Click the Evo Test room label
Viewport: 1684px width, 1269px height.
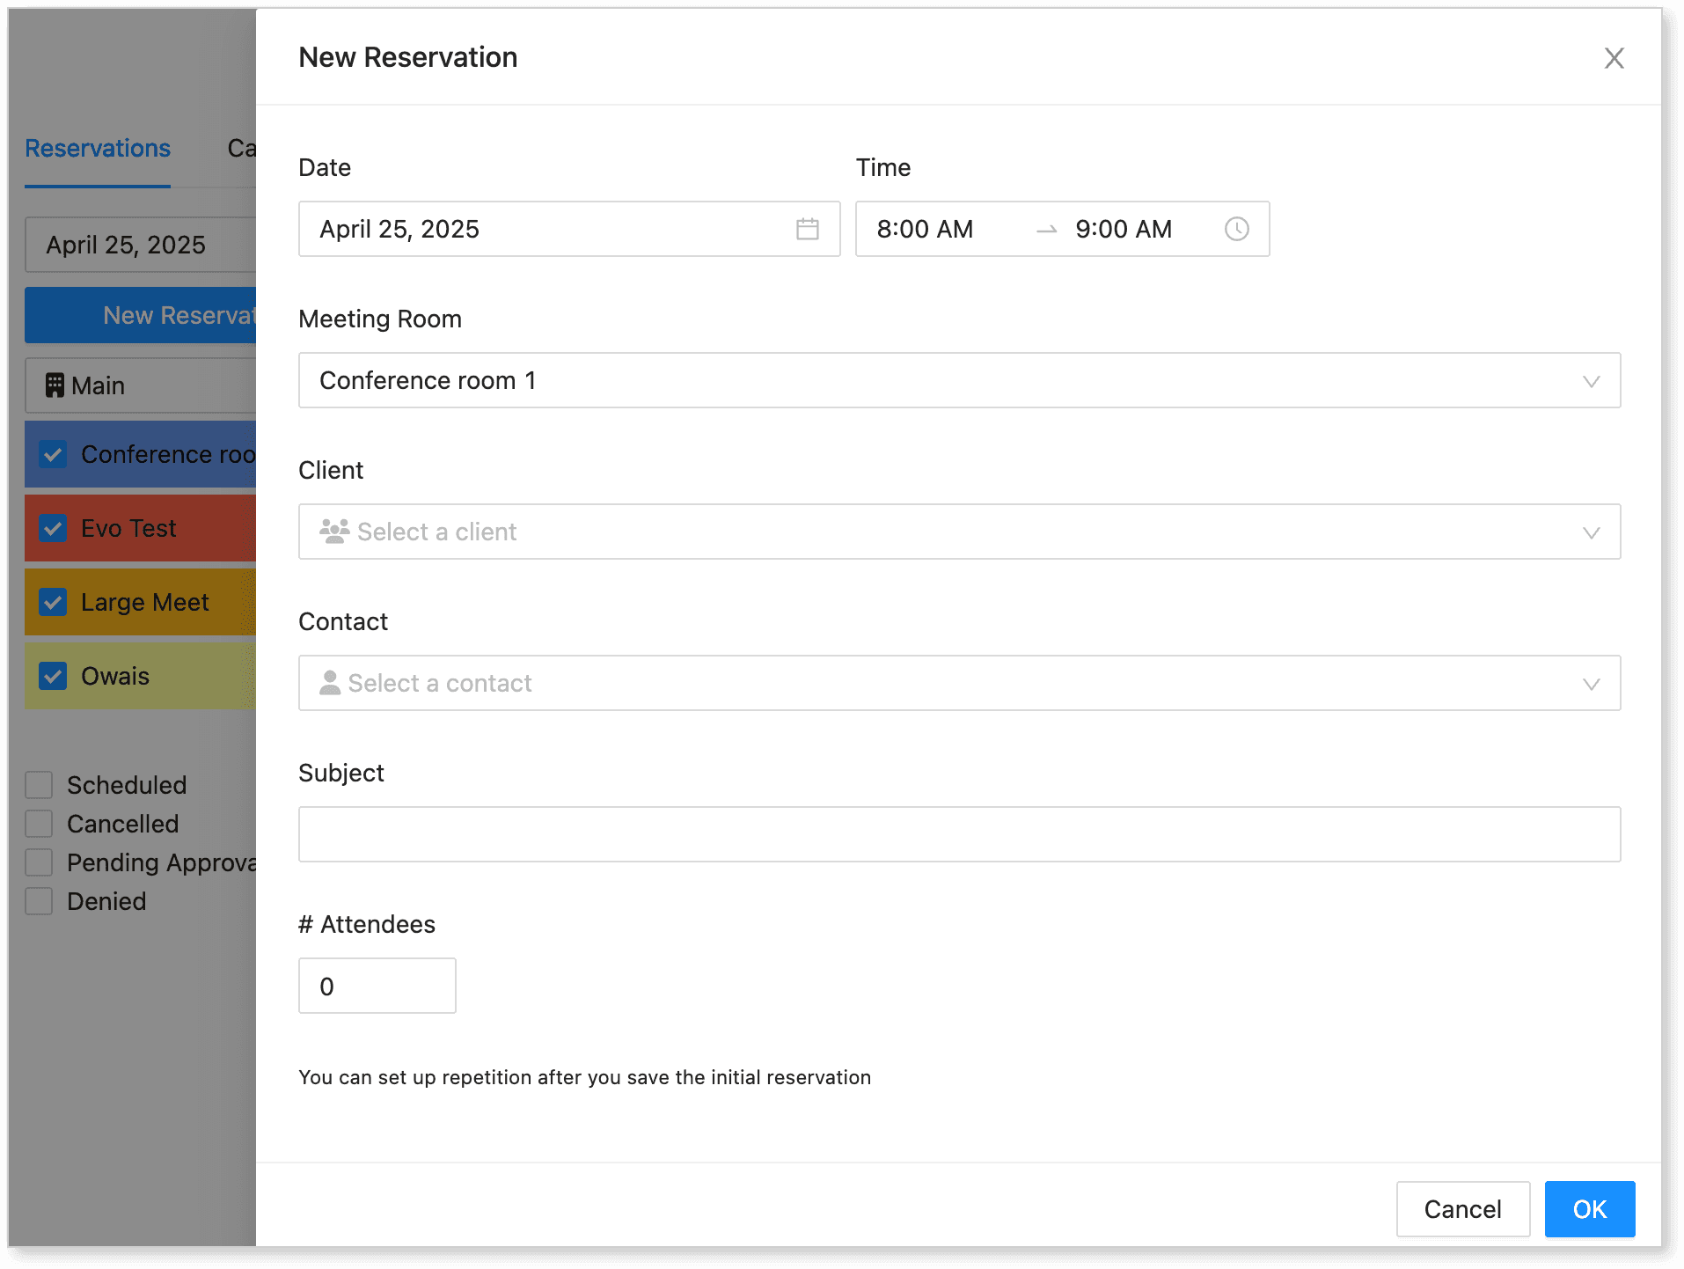[128, 528]
